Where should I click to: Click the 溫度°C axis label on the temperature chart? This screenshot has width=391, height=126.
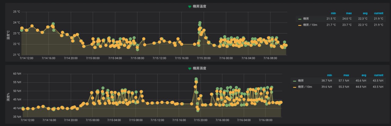point(8,35)
